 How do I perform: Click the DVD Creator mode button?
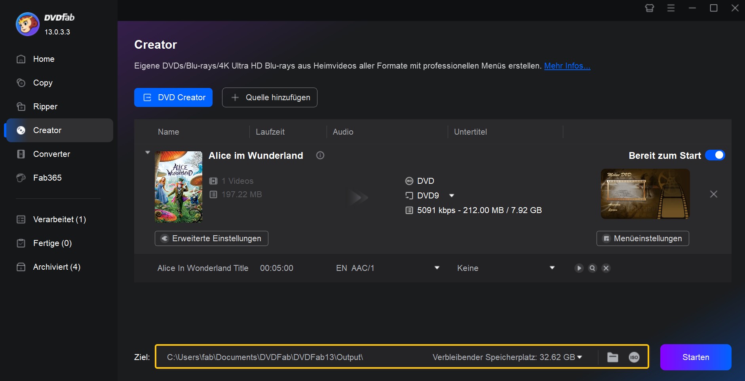173,97
